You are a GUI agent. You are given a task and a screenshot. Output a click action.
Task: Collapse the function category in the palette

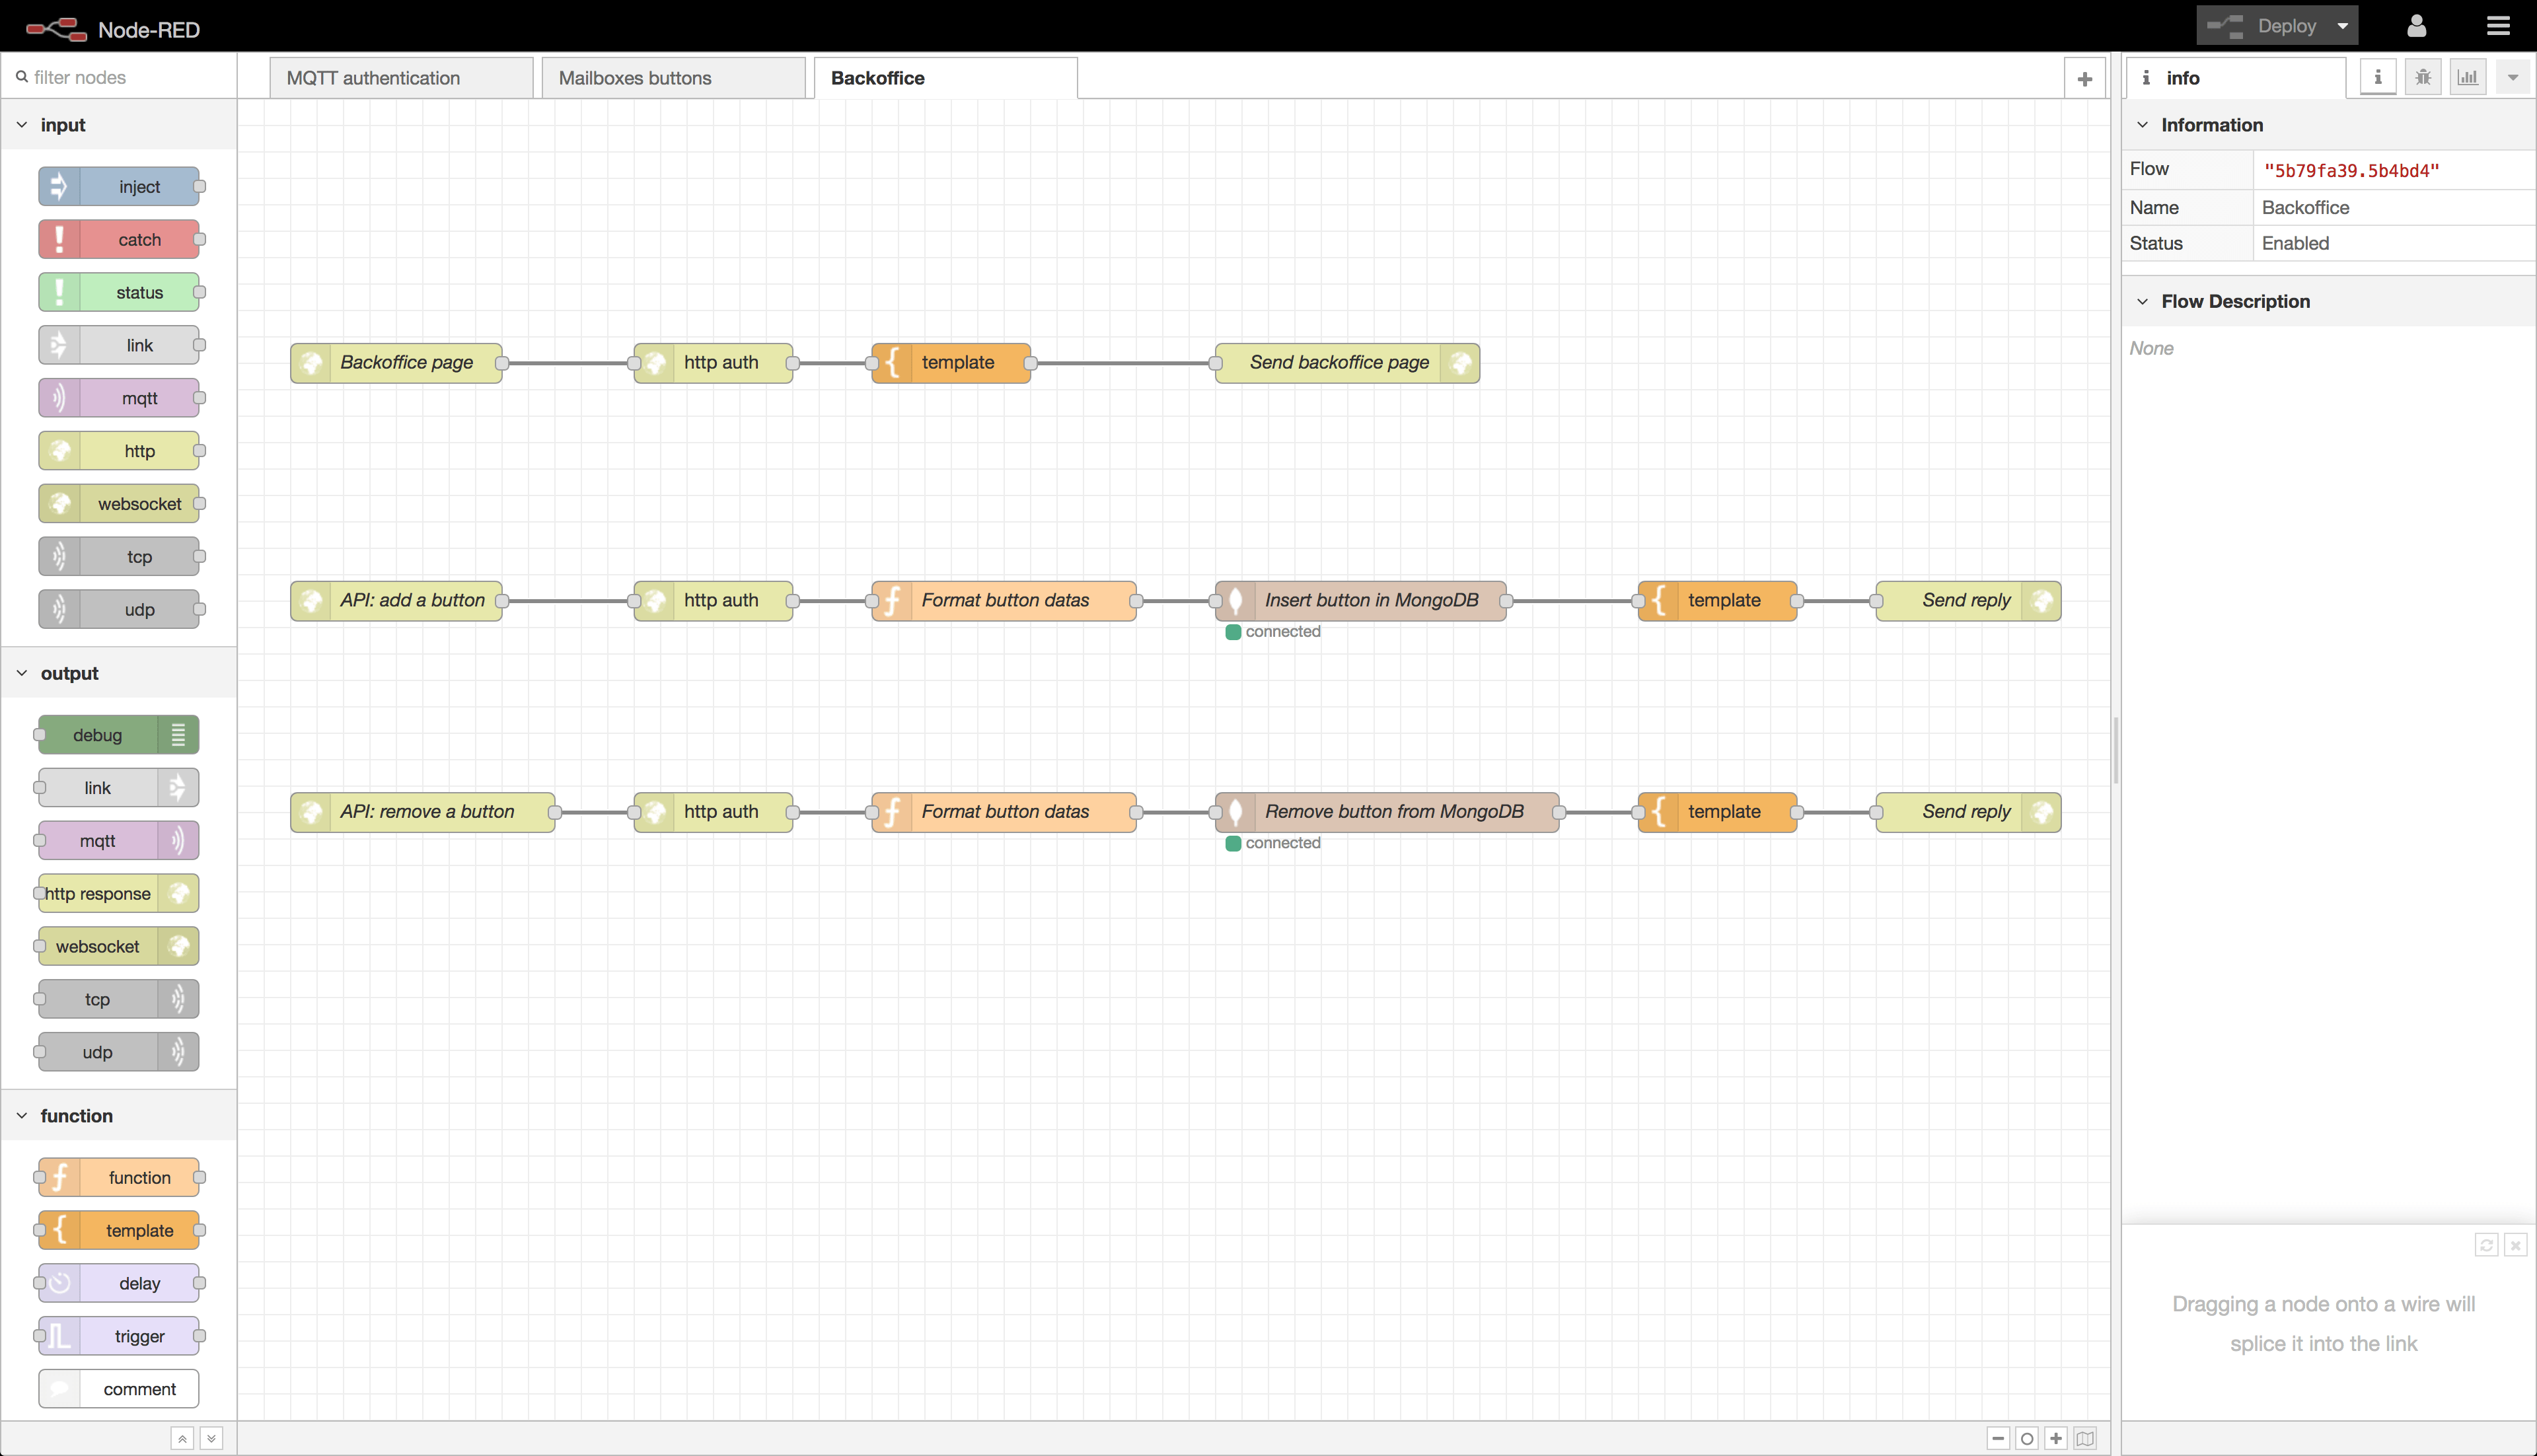point(22,1115)
